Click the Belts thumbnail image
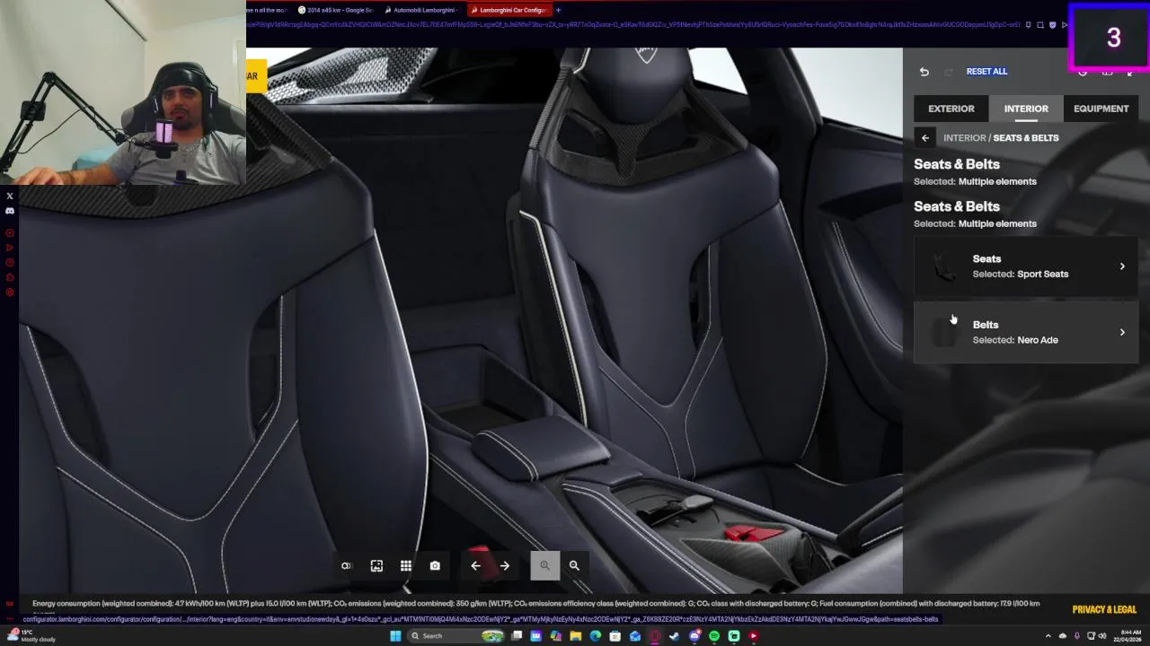This screenshot has height=646, width=1150. pos(943,332)
